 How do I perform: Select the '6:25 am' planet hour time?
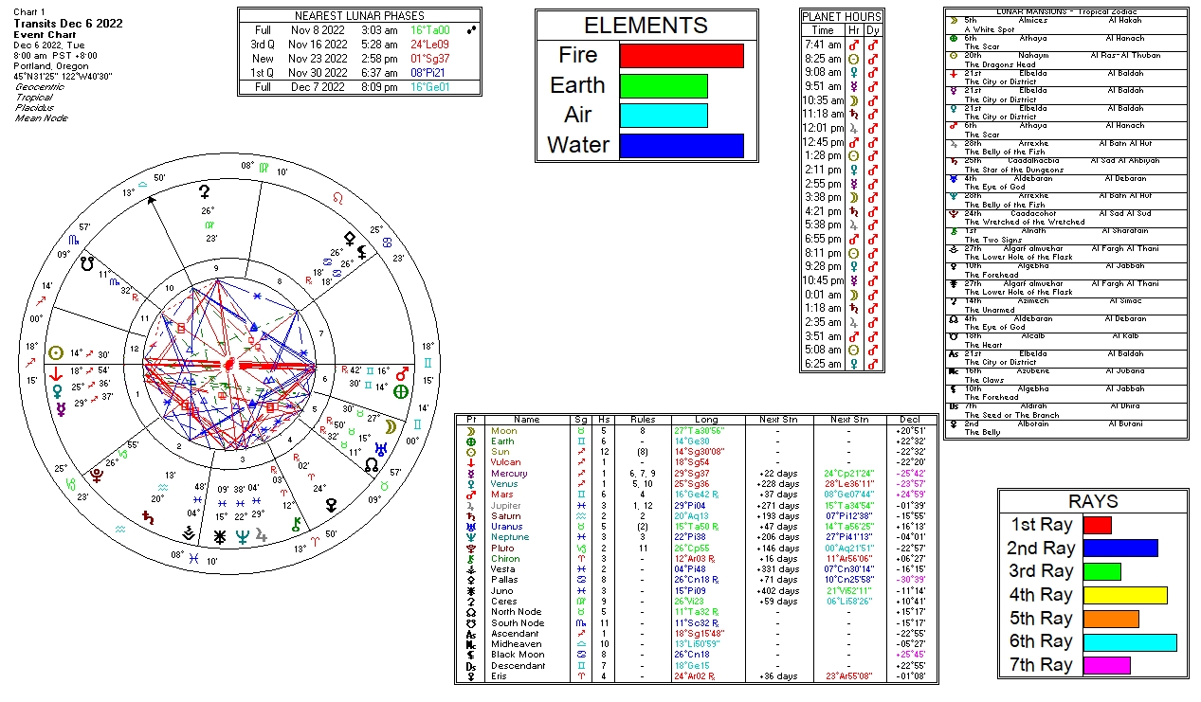coord(821,364)
